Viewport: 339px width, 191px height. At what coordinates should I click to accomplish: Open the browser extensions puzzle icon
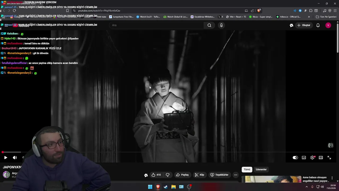click(x=311, y=11)
